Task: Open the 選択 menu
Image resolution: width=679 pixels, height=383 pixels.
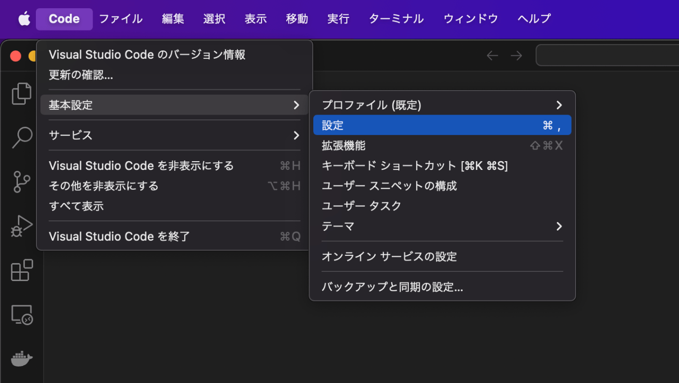Action: tap(214, 19)
